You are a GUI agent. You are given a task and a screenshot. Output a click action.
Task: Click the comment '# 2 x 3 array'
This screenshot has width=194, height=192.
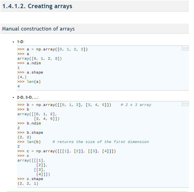[136, 105]
